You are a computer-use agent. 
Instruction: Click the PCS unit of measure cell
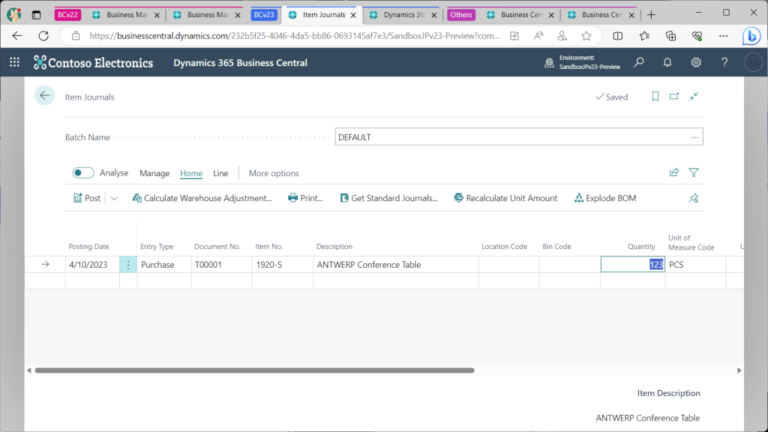695,265
